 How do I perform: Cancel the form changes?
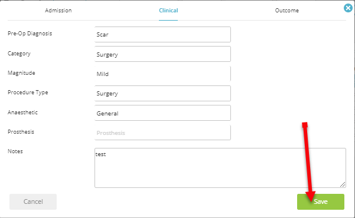(x=33, y=202)
